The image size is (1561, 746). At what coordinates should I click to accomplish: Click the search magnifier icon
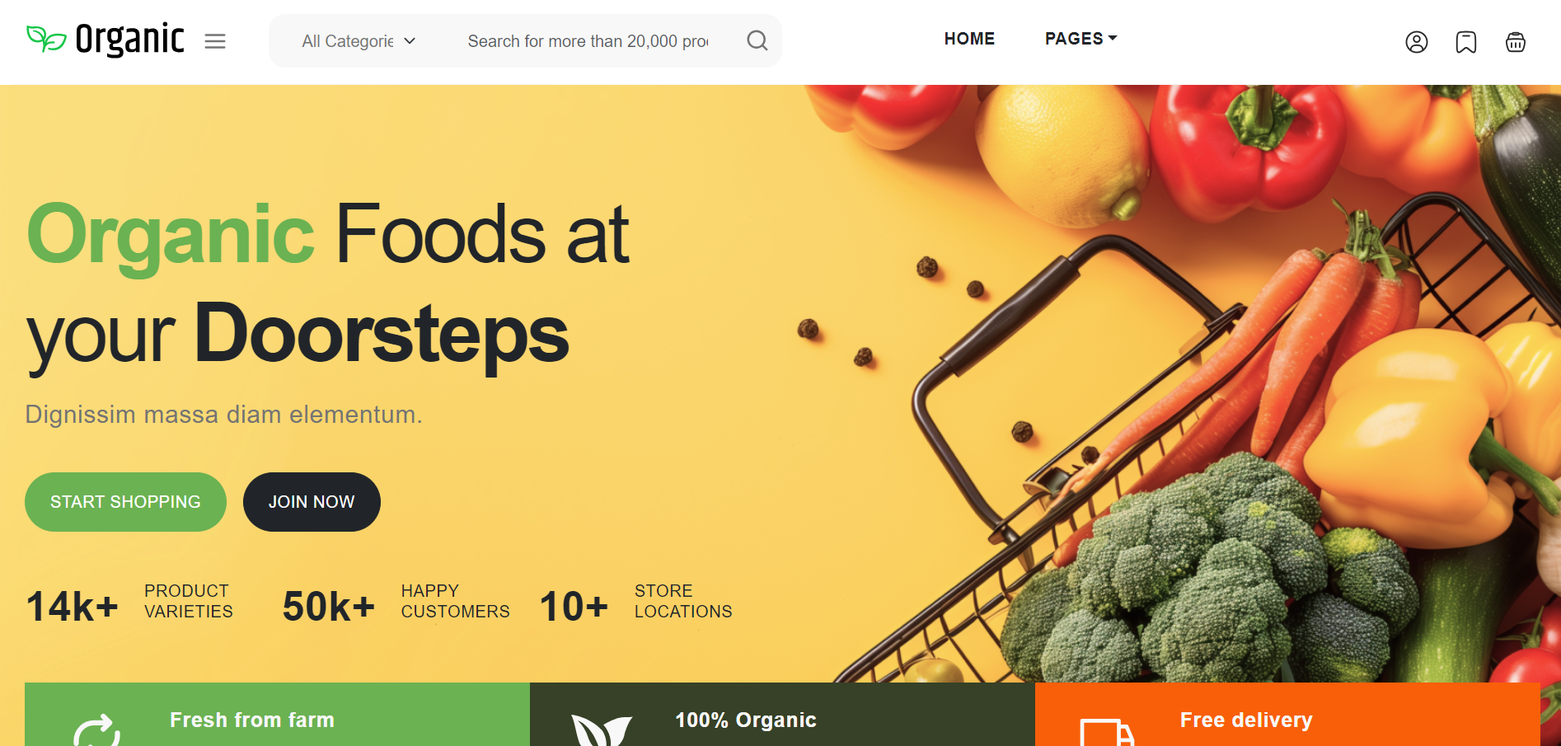pyautogui.click(x=757, y=40)
